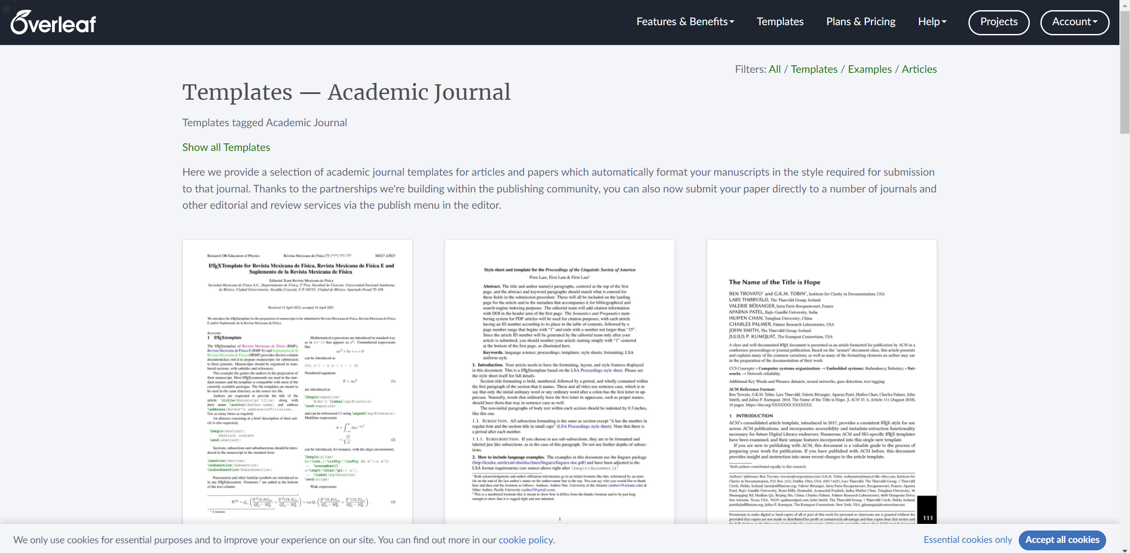Select the All filter link
Screen dimensions: 1130x553
click(774, 69)
